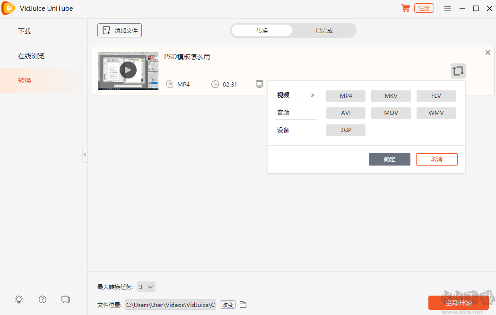The height and width of the screenshot is (315, 496).
Task: Open the feedback chat bubble icon
Action: pos(66,299)
